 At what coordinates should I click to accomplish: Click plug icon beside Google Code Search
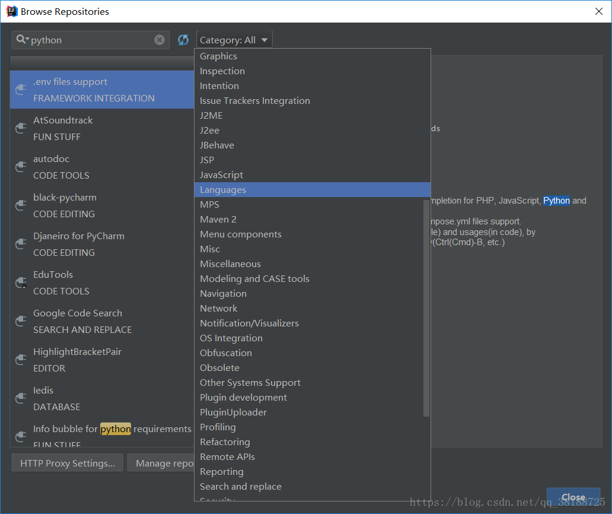coord(21,321)
